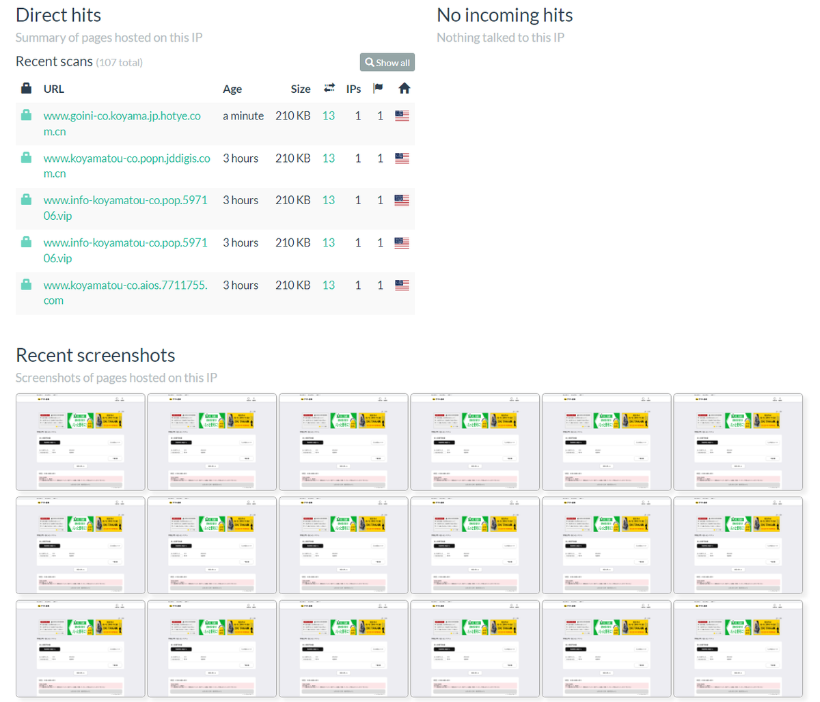The width and height of the screenshot is (820, 702).
Task: Open the www.koyamatou-co.aios.7711755.com scan link
Action: click(126, 293)
